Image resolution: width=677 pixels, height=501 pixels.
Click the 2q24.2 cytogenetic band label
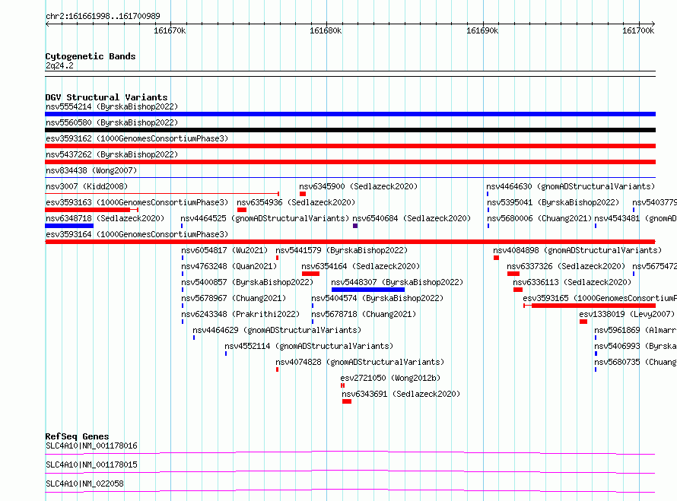[x=59, y=65]
